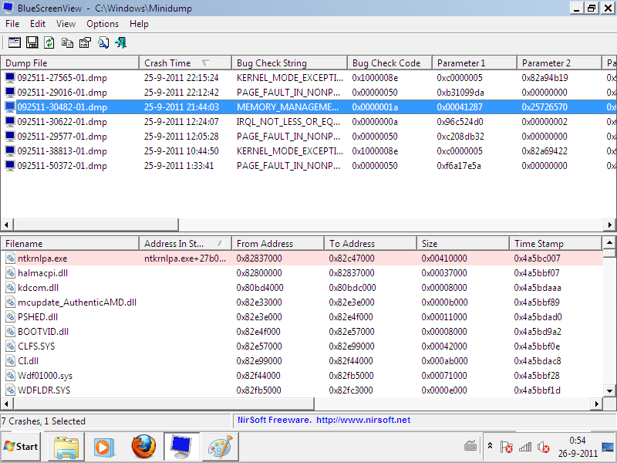Show hidden tray icons
Image resolution: width=617 pixels, height=463 pixels.
[490, 446]
